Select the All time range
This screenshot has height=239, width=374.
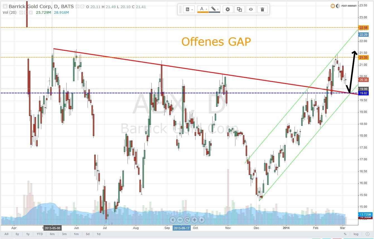(6, 234)
